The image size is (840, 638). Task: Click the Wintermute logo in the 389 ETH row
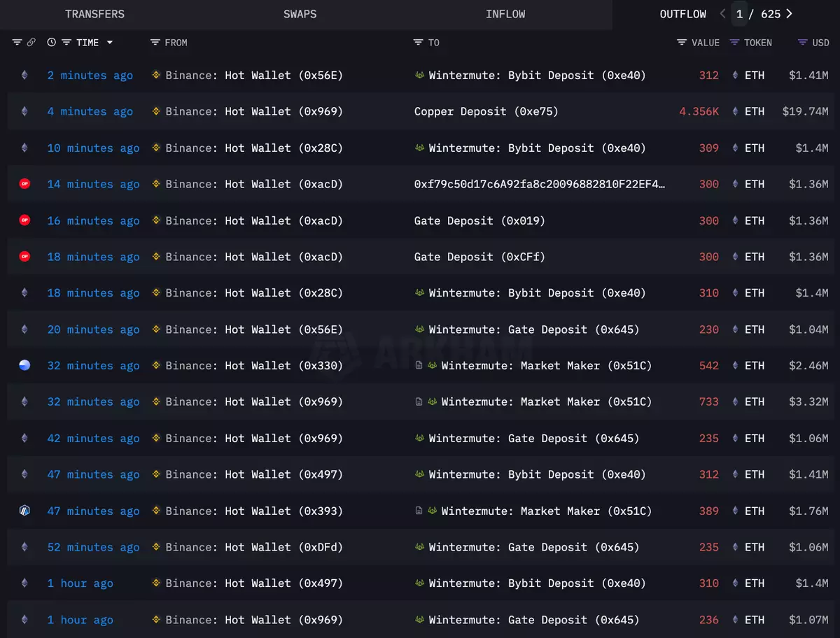(x=433, y=511)
